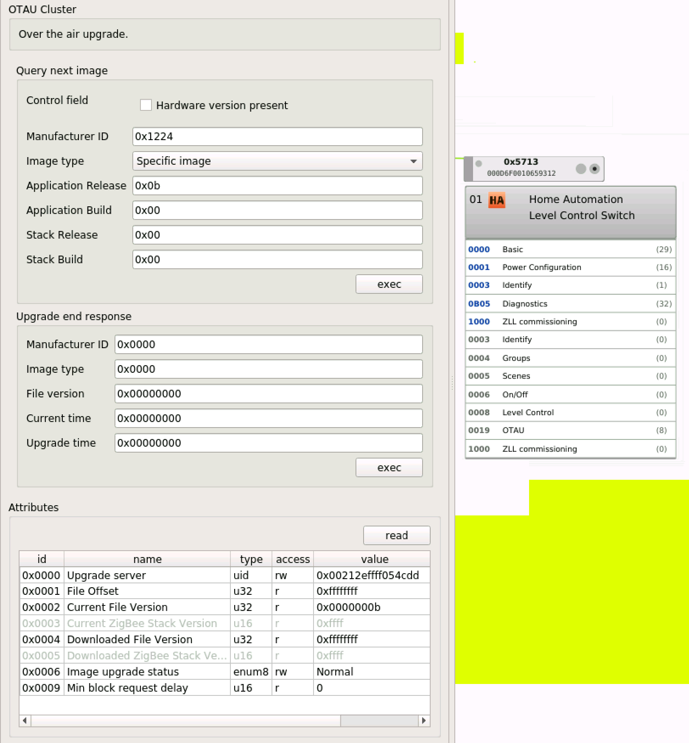Sort attributes by name column header
This screenshot has width=689, height=743.
147,559
